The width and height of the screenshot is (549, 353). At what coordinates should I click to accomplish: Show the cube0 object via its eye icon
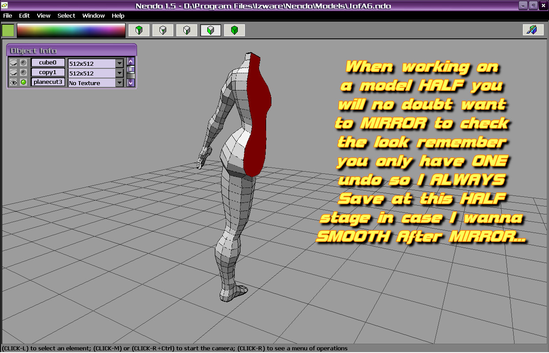pyautogui.click(x=13, y=63)
